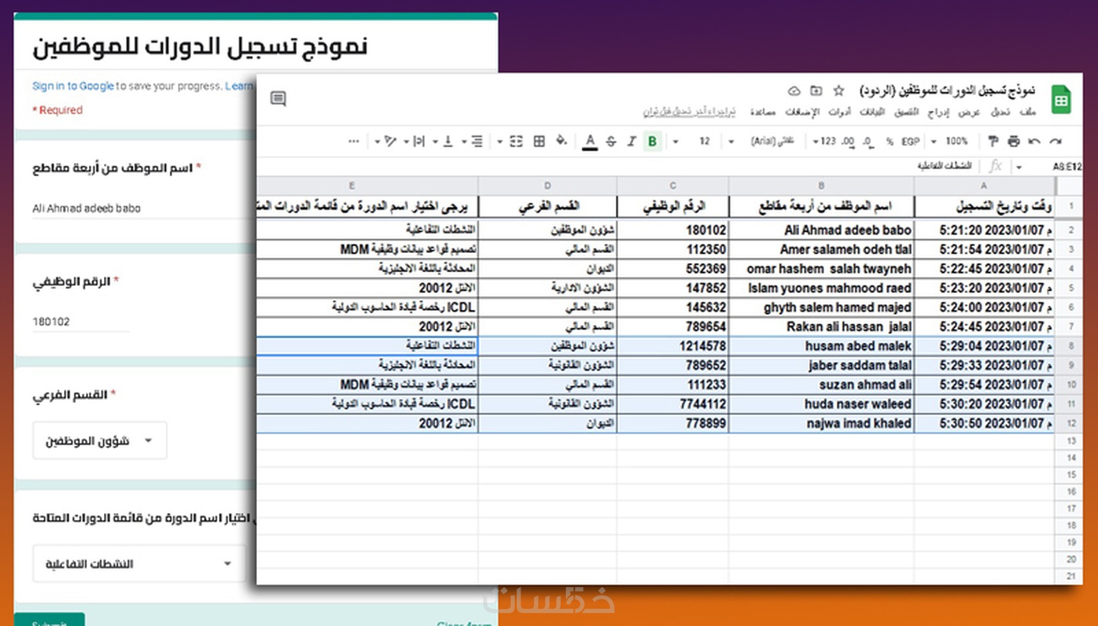Open the Arial font family dropdown
Image resolution: width=1098 pixels, height=626 pixels.
pos(763,141)
